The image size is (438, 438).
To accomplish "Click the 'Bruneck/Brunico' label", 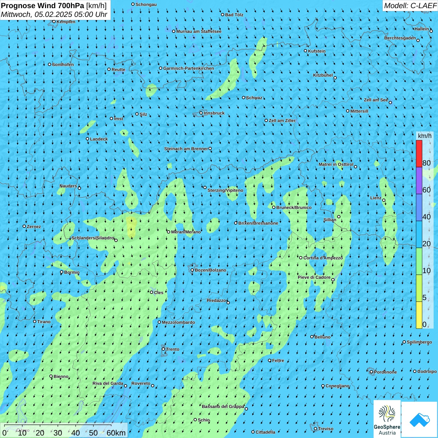I will point(294,207).
